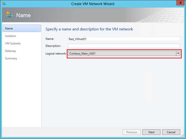Click the heading 'Specify a name and description'
186x139 pixels.
[x=89, y=29]
